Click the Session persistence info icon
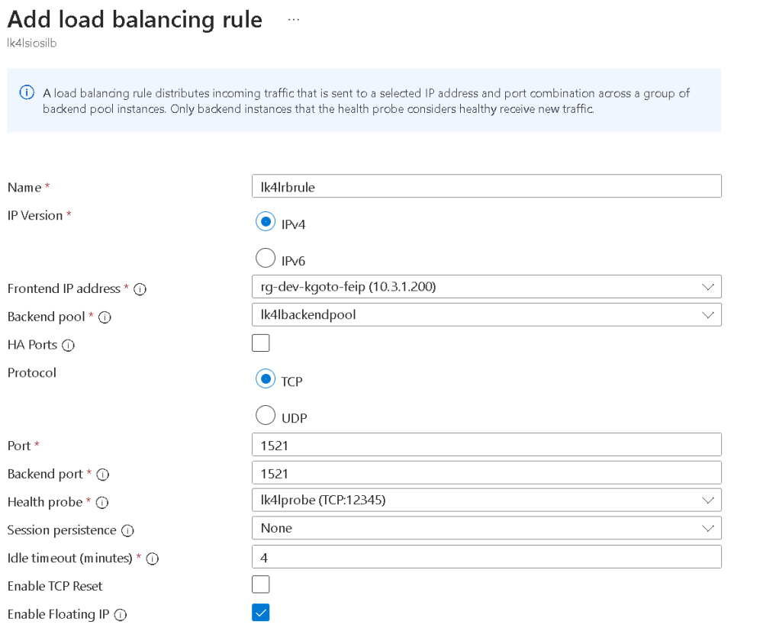 pyautogui.click(x=128, y=530)
